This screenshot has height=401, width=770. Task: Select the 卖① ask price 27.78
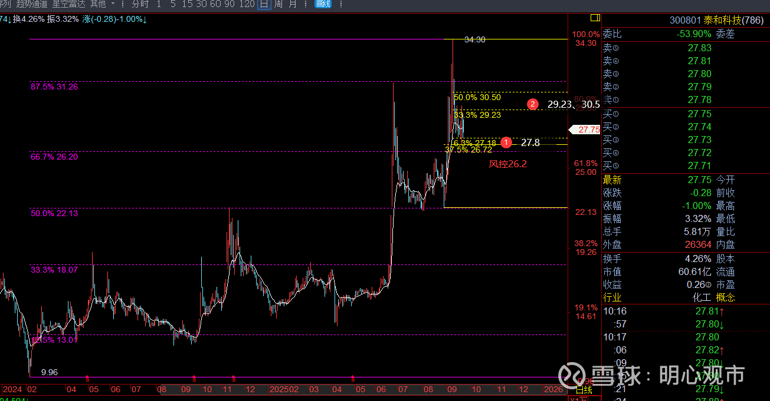[700, 100]
